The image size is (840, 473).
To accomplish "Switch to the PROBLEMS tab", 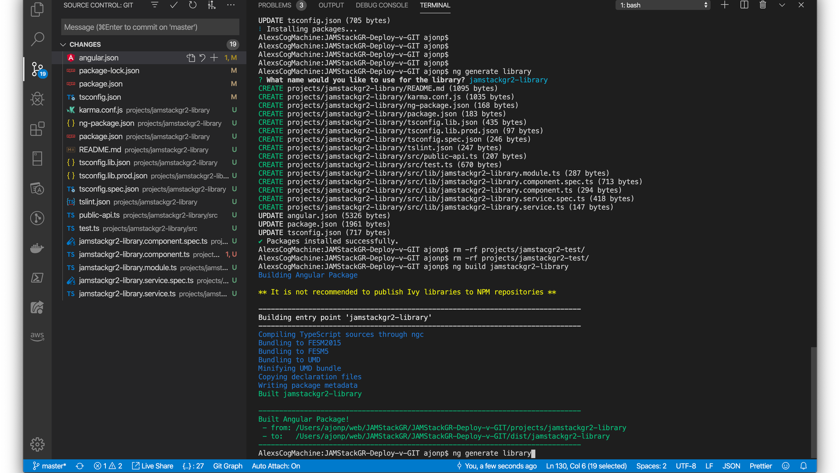I will (x=275, y=5).
